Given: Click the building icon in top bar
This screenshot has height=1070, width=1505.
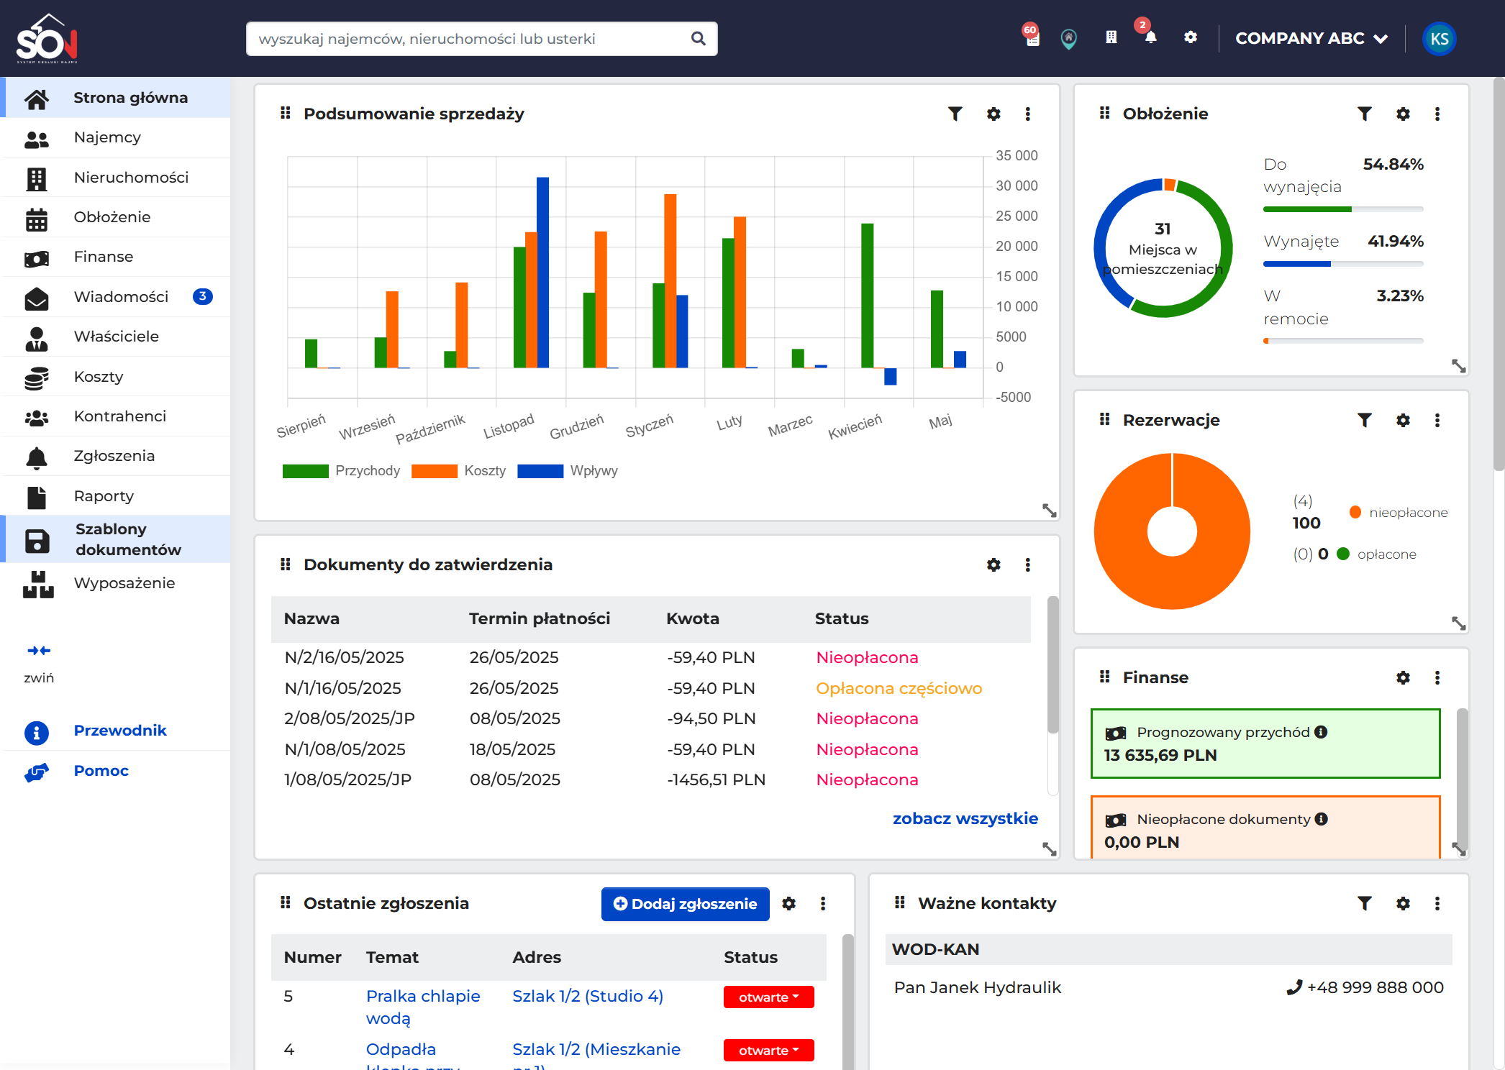Looking at the screenshot, I should click(x=1111, y=37).
